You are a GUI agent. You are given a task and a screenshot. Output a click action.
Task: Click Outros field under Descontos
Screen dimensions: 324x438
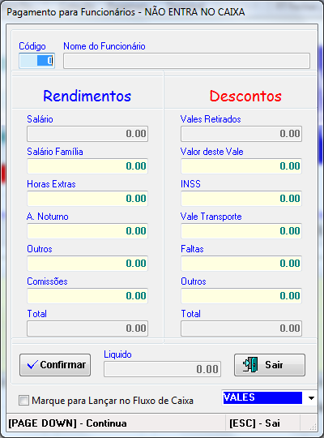[x=241, y=295]
